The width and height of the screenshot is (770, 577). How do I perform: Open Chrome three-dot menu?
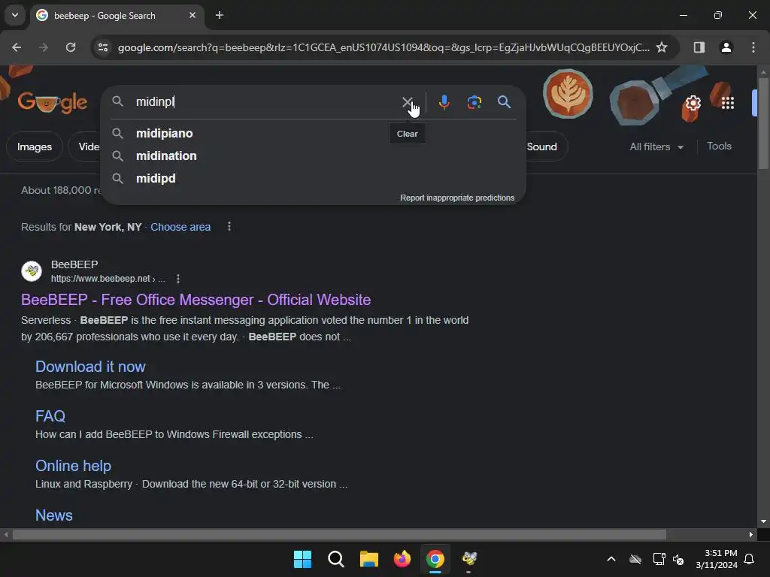pos(753,47)
